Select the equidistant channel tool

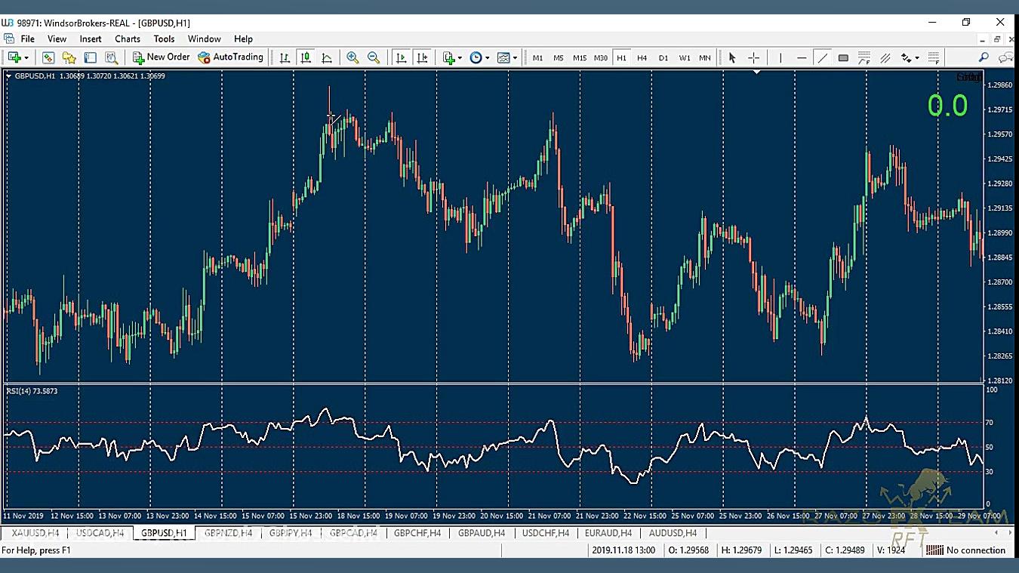[x=885, y=57]
